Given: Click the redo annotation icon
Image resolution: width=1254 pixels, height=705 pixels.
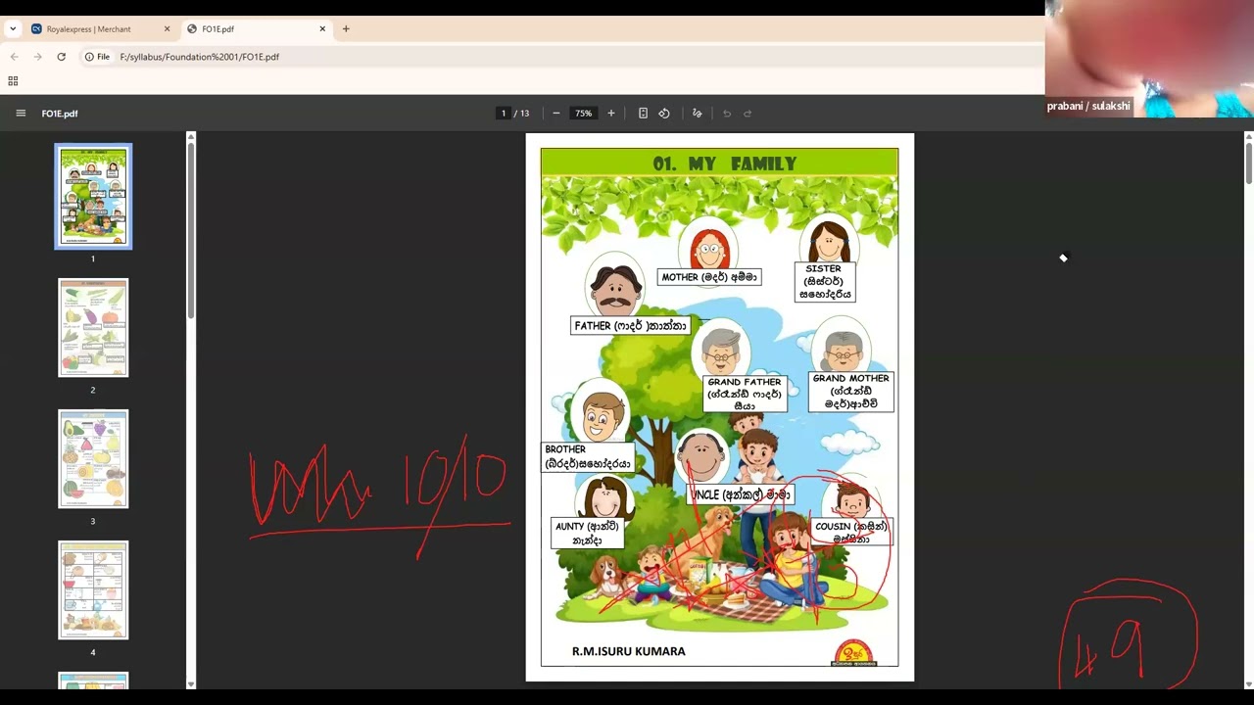Looking at the screenshot, I should click(748, 114).
